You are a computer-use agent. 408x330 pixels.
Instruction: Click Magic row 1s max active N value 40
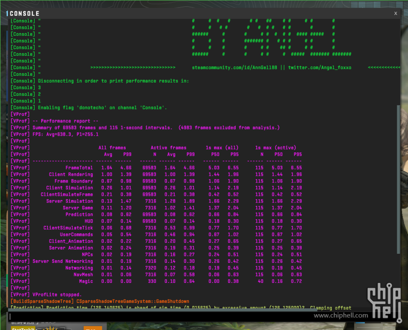261,281
